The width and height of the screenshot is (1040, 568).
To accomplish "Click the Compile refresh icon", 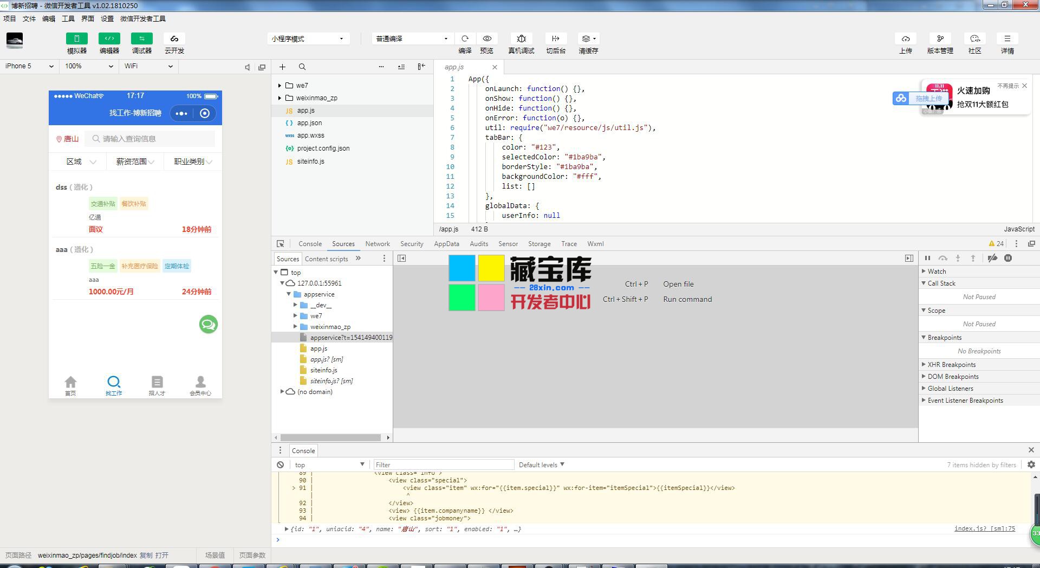I will pos(465,38).
